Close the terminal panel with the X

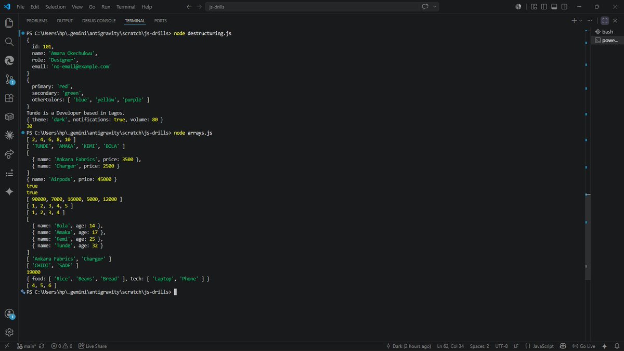coord(615,21)
